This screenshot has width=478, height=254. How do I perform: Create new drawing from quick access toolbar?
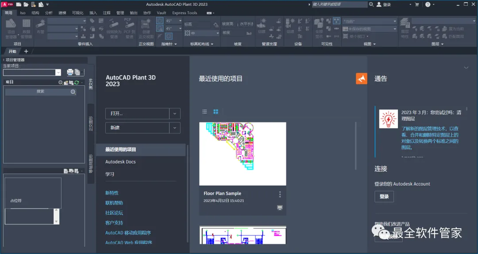click(x=19, y=4)
